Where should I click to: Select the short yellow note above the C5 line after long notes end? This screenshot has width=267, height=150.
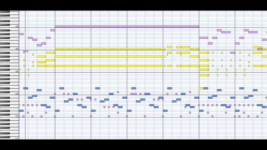click(170, 47)
